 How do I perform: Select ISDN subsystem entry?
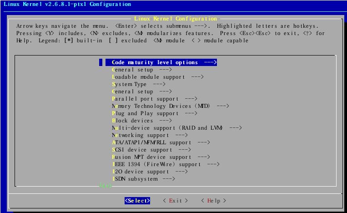143,179
